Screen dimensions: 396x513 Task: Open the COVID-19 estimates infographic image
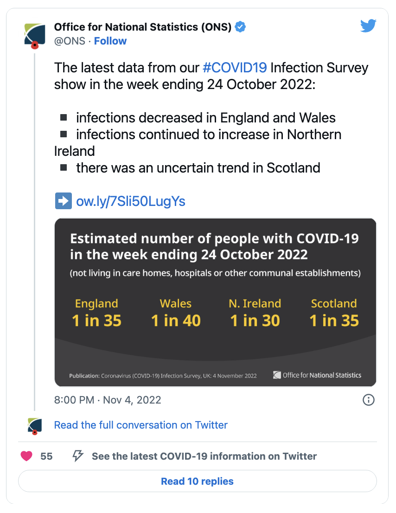point(216,302)
